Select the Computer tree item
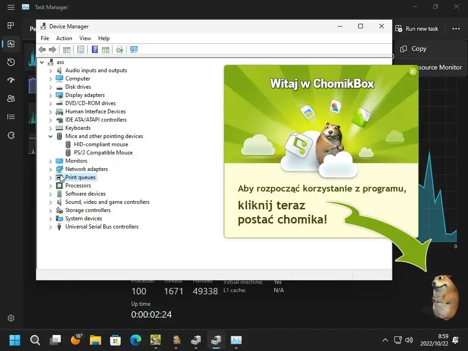This screenshot has height=351, width=468. 78,79
